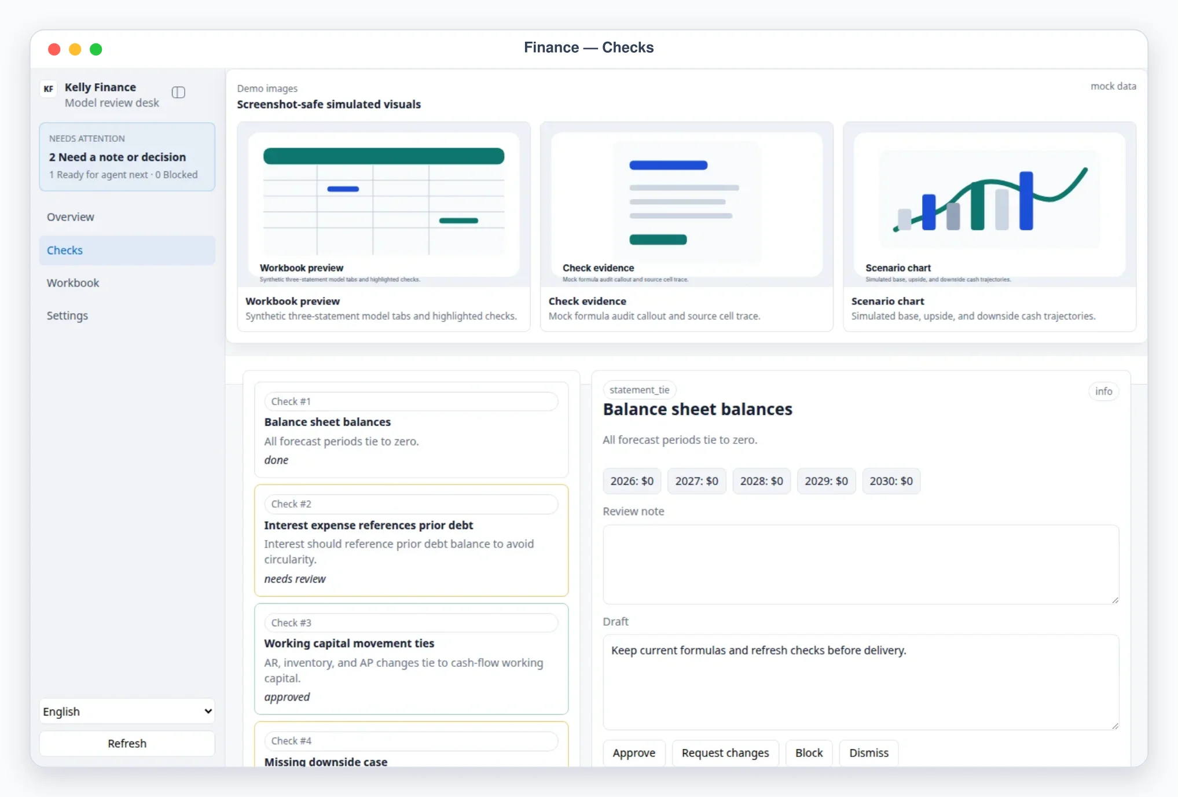Screen dimensions: 1178x797
Task: Click the 2029: $0 chip
Action: pos(826,481)
